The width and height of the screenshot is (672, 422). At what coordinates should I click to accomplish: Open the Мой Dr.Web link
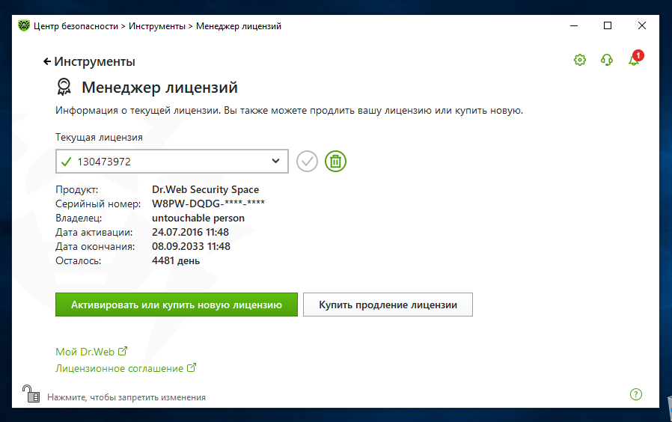[92, 352]
